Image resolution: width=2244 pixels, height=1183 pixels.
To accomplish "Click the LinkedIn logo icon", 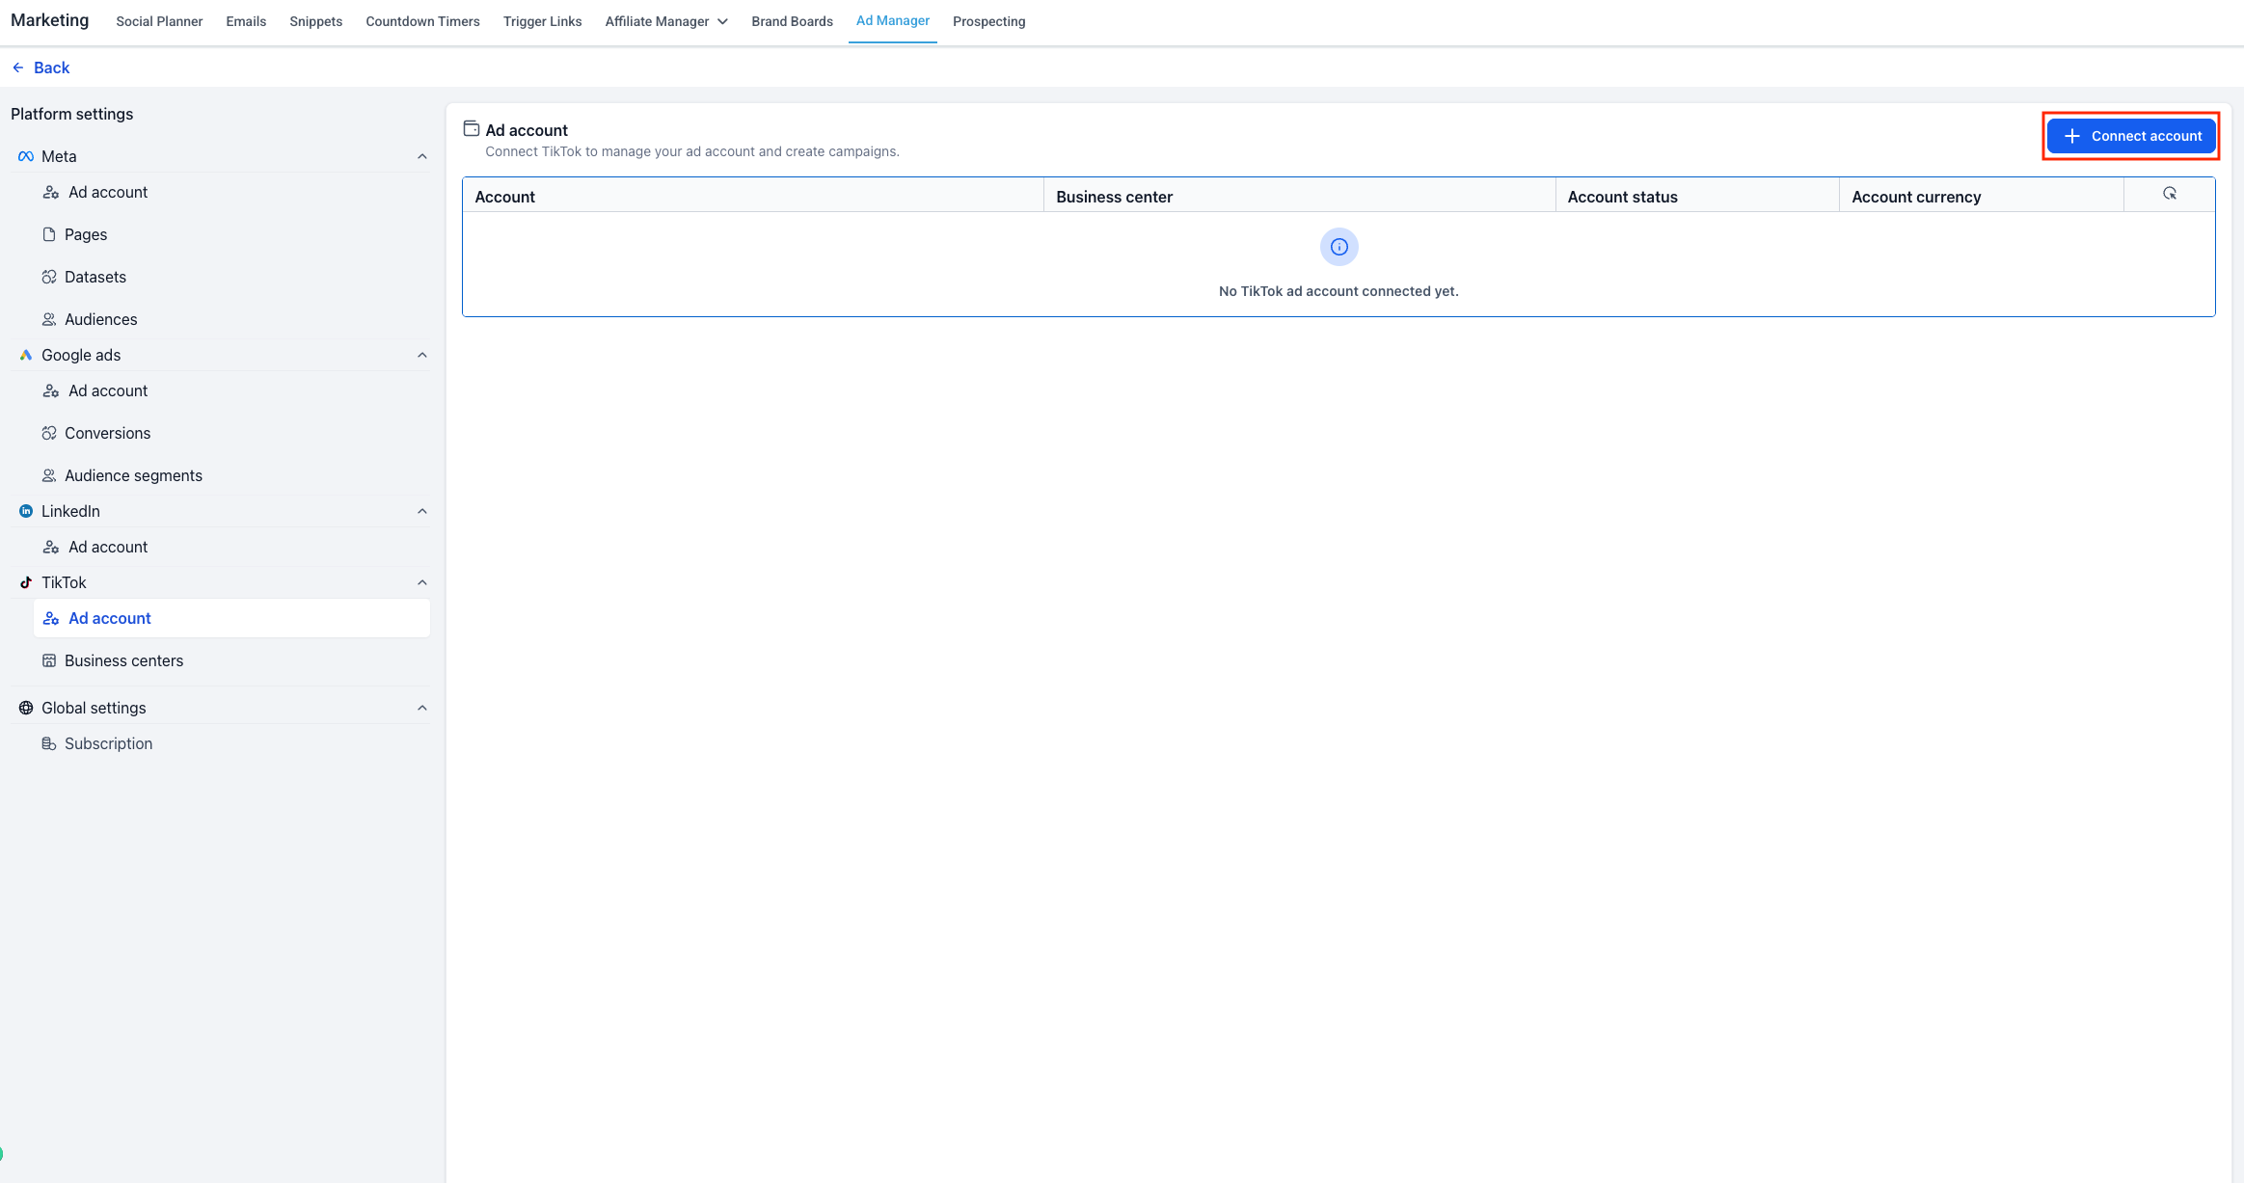I will coord(26,511).
